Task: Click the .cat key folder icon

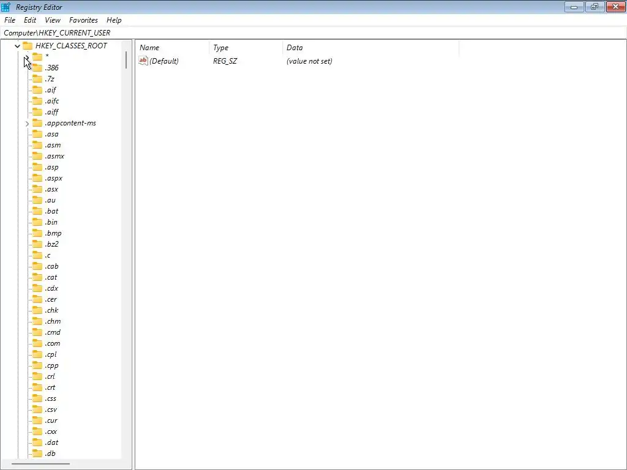Action: (37, 277)
